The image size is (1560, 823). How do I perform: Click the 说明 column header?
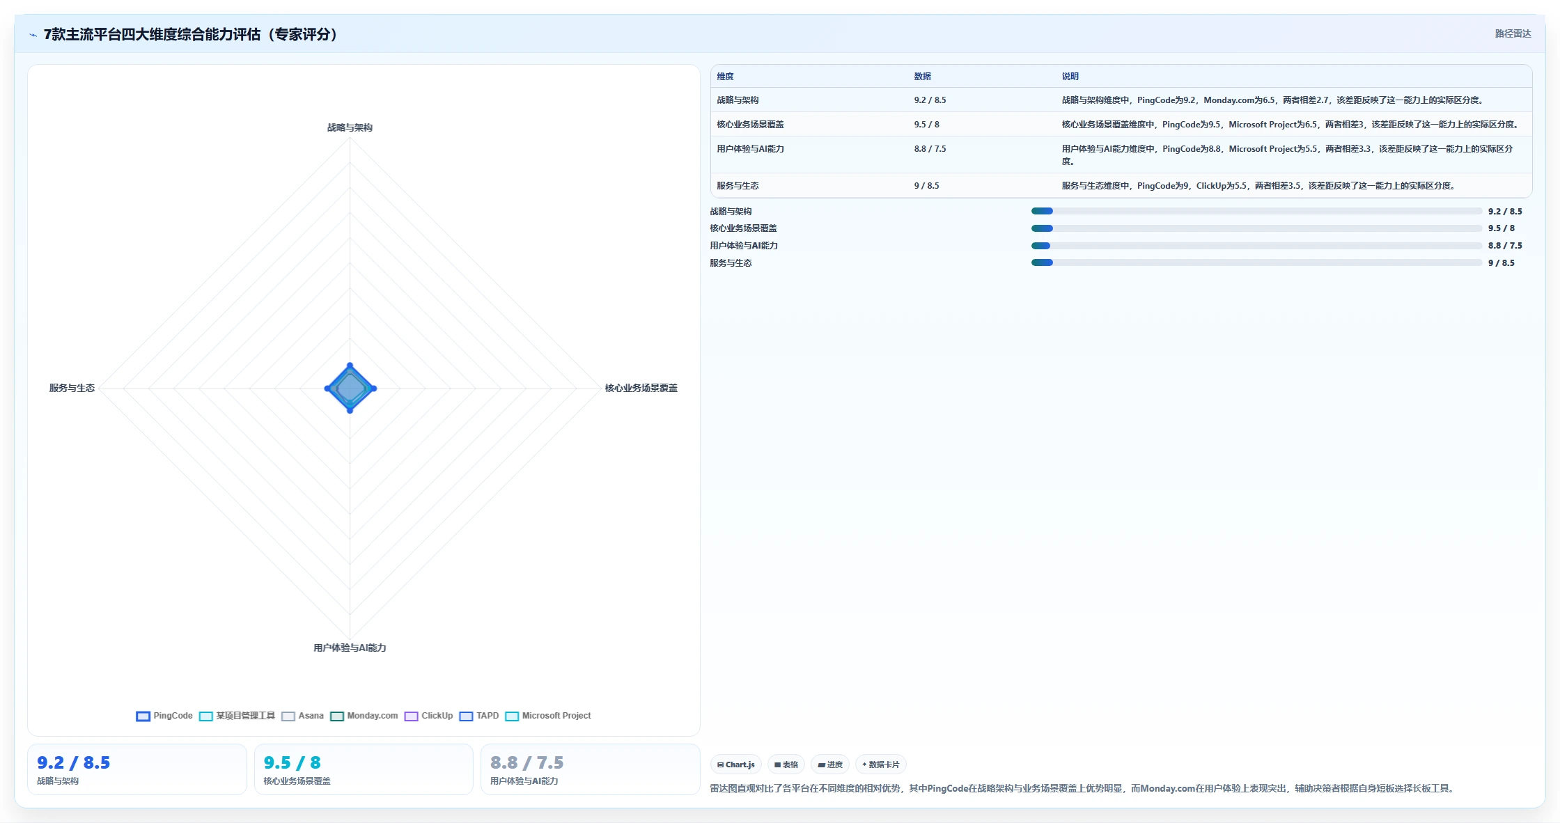1070,77
